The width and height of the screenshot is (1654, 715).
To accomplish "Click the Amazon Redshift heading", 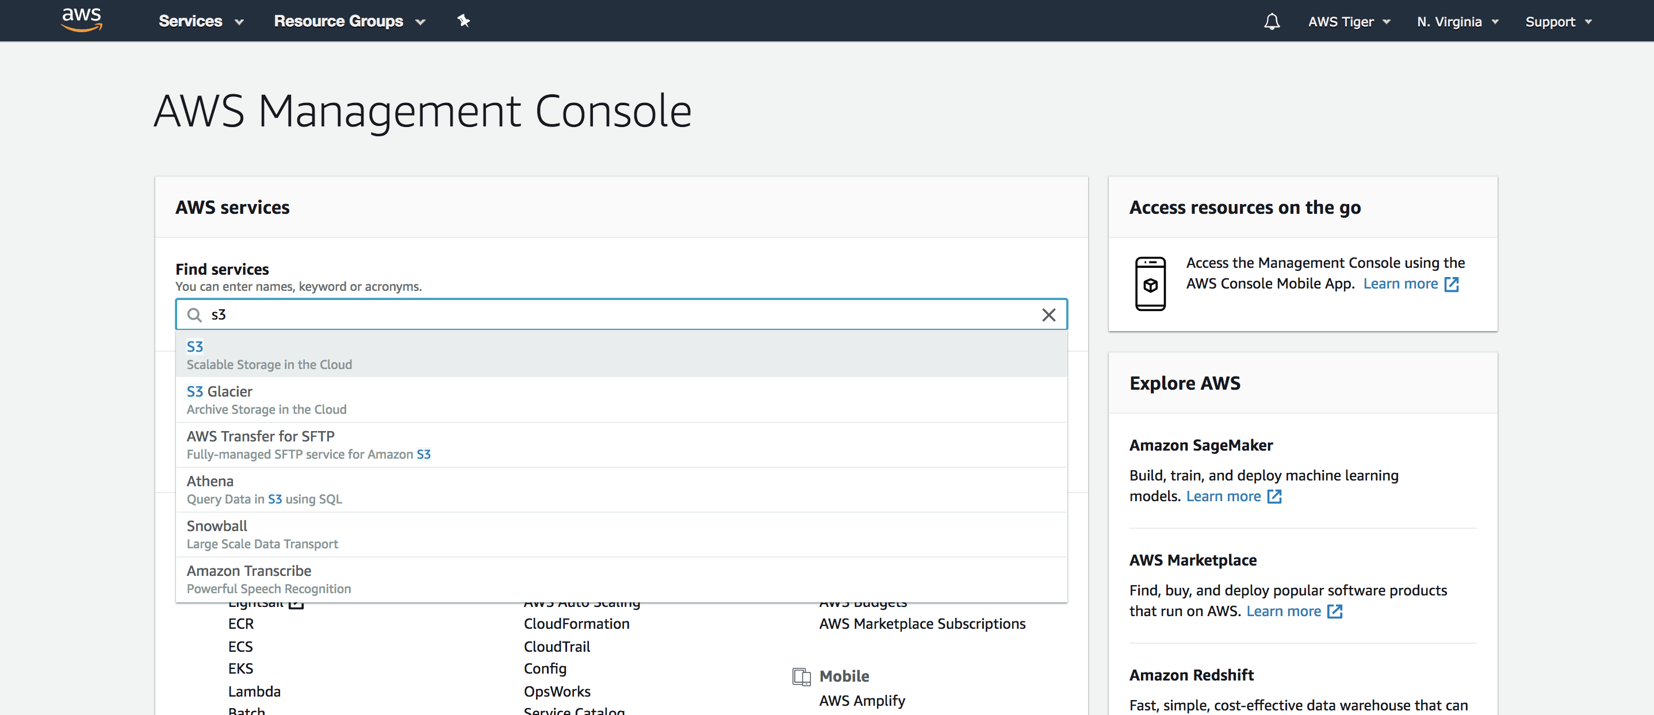I will (1191, 675).
